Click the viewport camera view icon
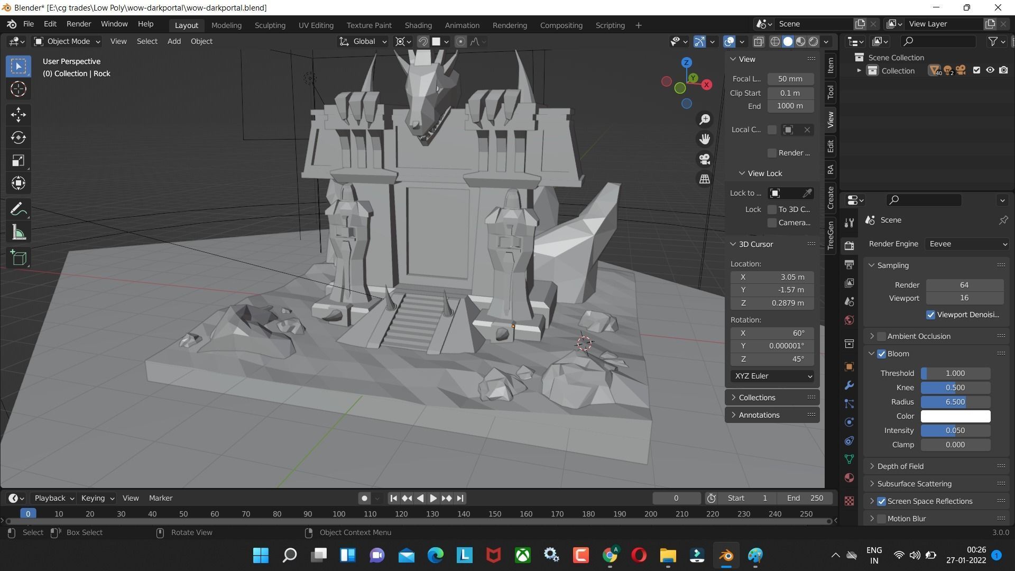Screen dimensions: 1015x571 [704, 159]
